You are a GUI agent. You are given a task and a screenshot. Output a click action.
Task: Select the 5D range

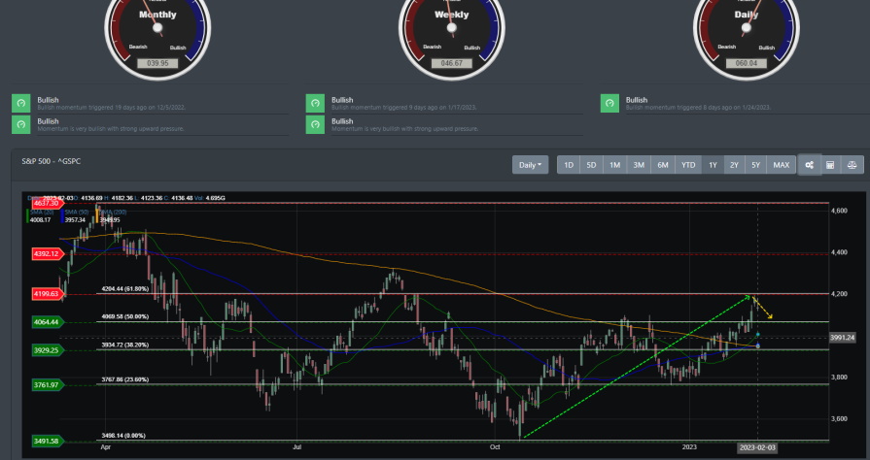591,165
